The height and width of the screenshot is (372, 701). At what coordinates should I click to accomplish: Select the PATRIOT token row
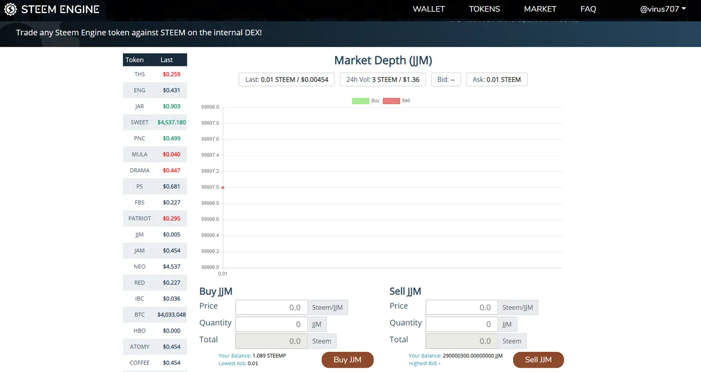coord(155,219)
